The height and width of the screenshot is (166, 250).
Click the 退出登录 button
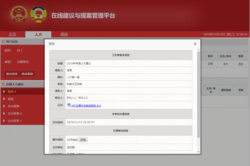tap(11, 74)
